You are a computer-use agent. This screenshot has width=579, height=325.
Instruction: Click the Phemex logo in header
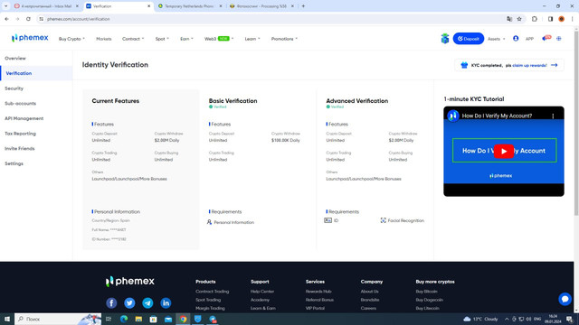pos(30,38)
